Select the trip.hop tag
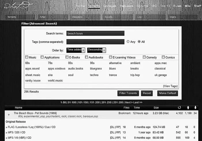 pyautogui.click(x=135, y=75)
